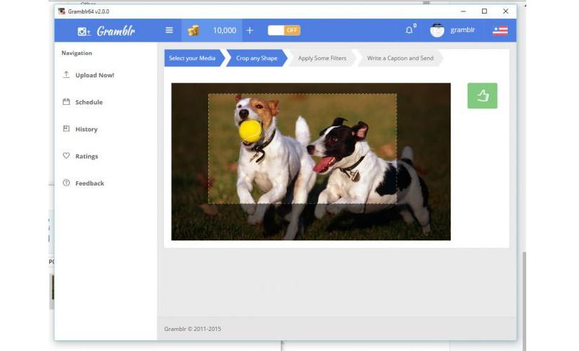Select the Select your Media step
The height and width of the screenshot is (351, 579).
click(194, 58)
